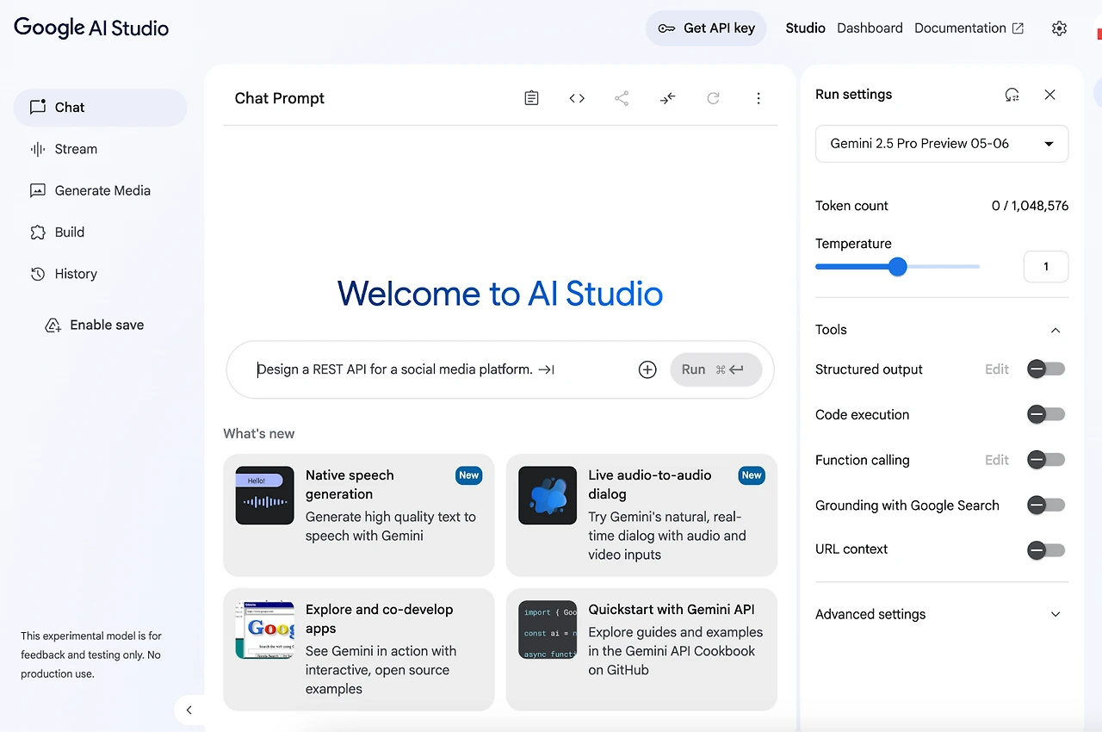Viewport: 1102px width, 732px height.
Task: Enable the Code execution switch
Action: click(1046, 415)
